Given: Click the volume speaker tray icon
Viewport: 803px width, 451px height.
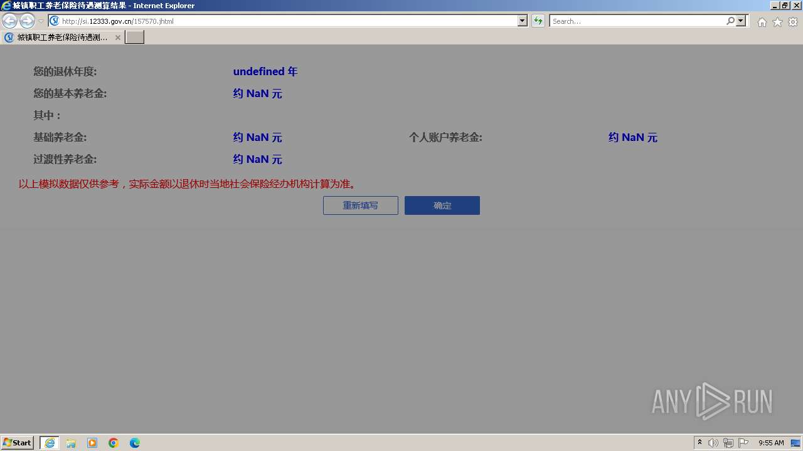Looking at the screenshot, I should click(x=713, y=443).
